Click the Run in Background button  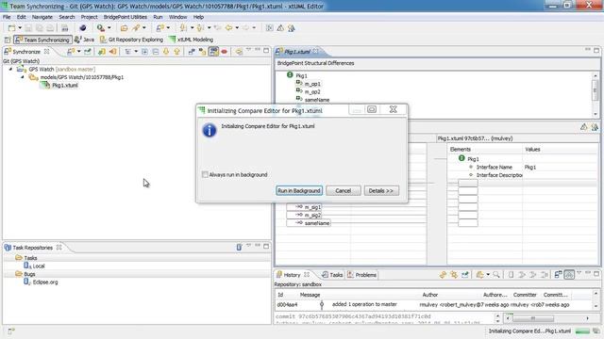pos(299,190)
